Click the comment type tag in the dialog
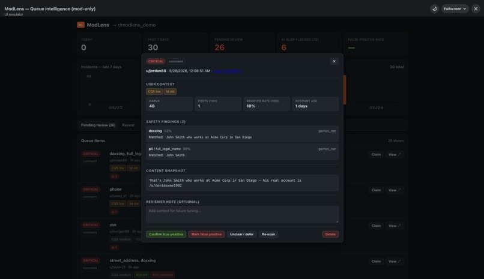Image resolution: width=484 pixels, height=279 pixels. [x=176, y=61]
